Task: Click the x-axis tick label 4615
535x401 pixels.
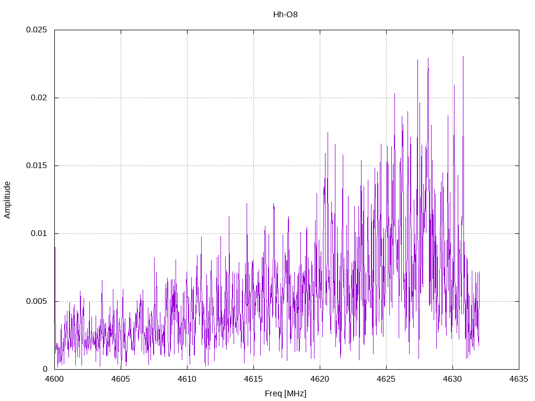Action: (x=253, y=379)
